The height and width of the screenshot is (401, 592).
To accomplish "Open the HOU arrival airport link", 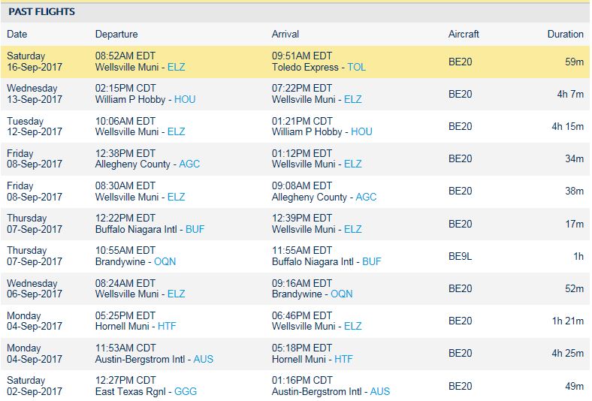I will (361, 131).
